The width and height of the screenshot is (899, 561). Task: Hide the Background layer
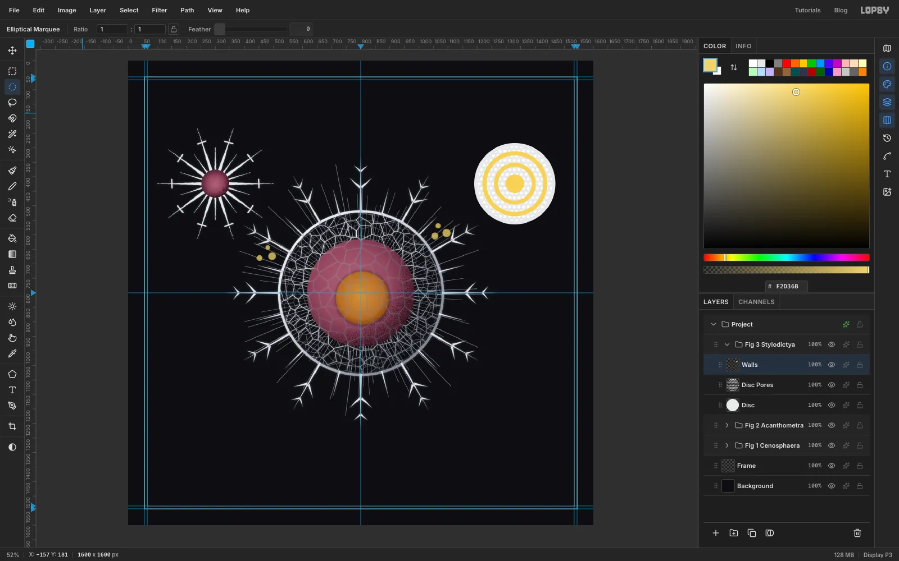click(832, 486)
